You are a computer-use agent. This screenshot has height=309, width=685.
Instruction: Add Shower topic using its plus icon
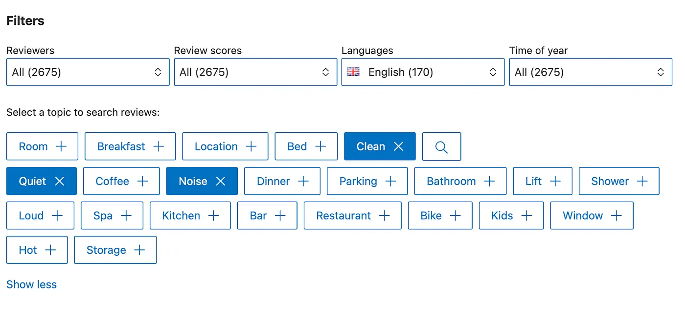(642, 181)
